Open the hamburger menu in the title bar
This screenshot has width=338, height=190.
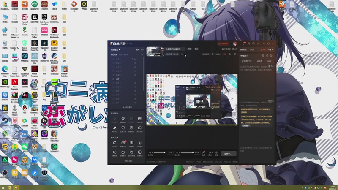point(258,43)
